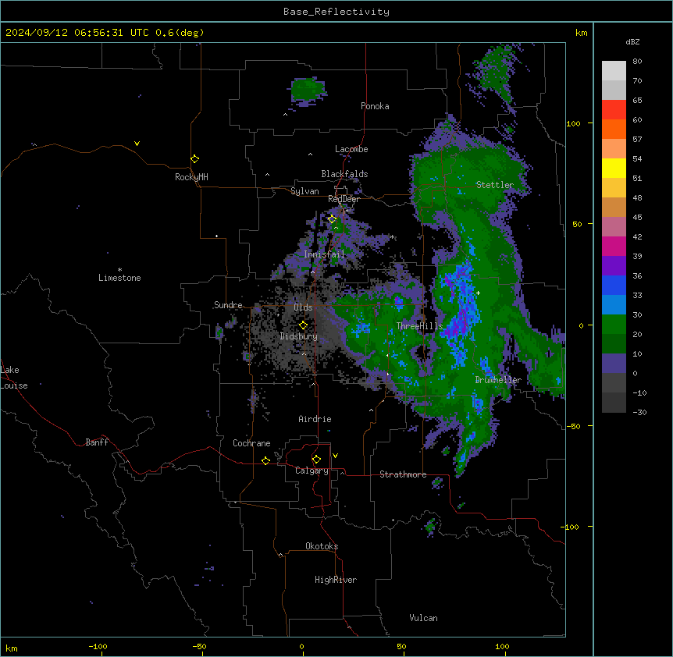This screenshot has width=673, height=657.
Task: Select the Vulcan city label
Action: pos(423,618)
